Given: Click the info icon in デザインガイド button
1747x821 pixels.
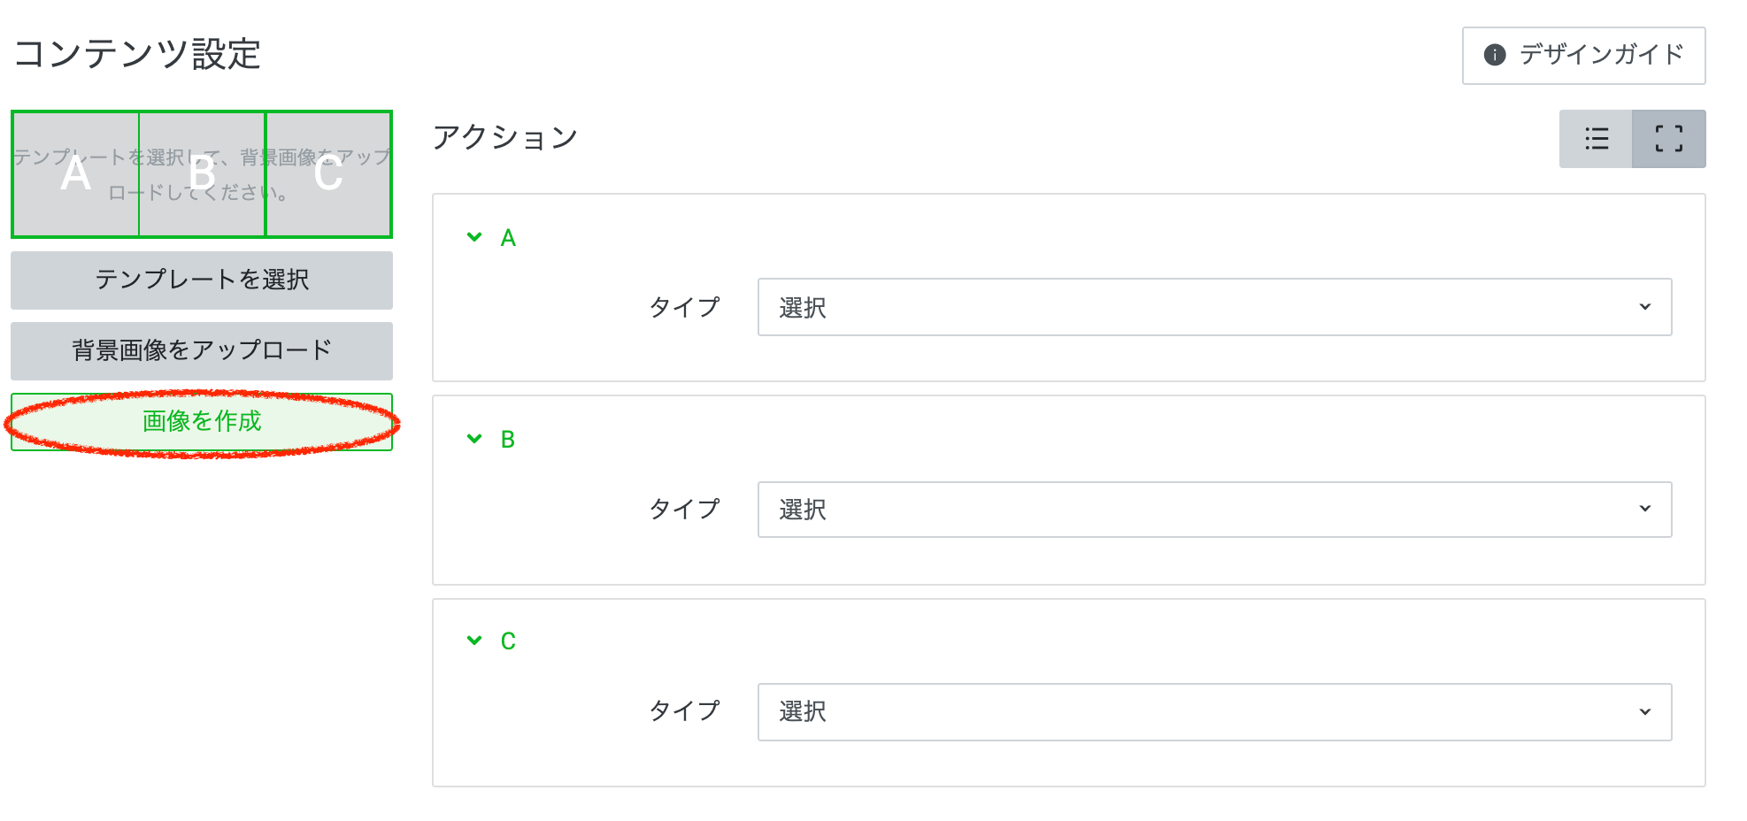Looking at the screenshot, I should (1495, 55).
